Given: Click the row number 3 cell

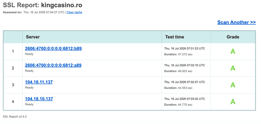Looking at the screenshot, I should tap(13, 85).
